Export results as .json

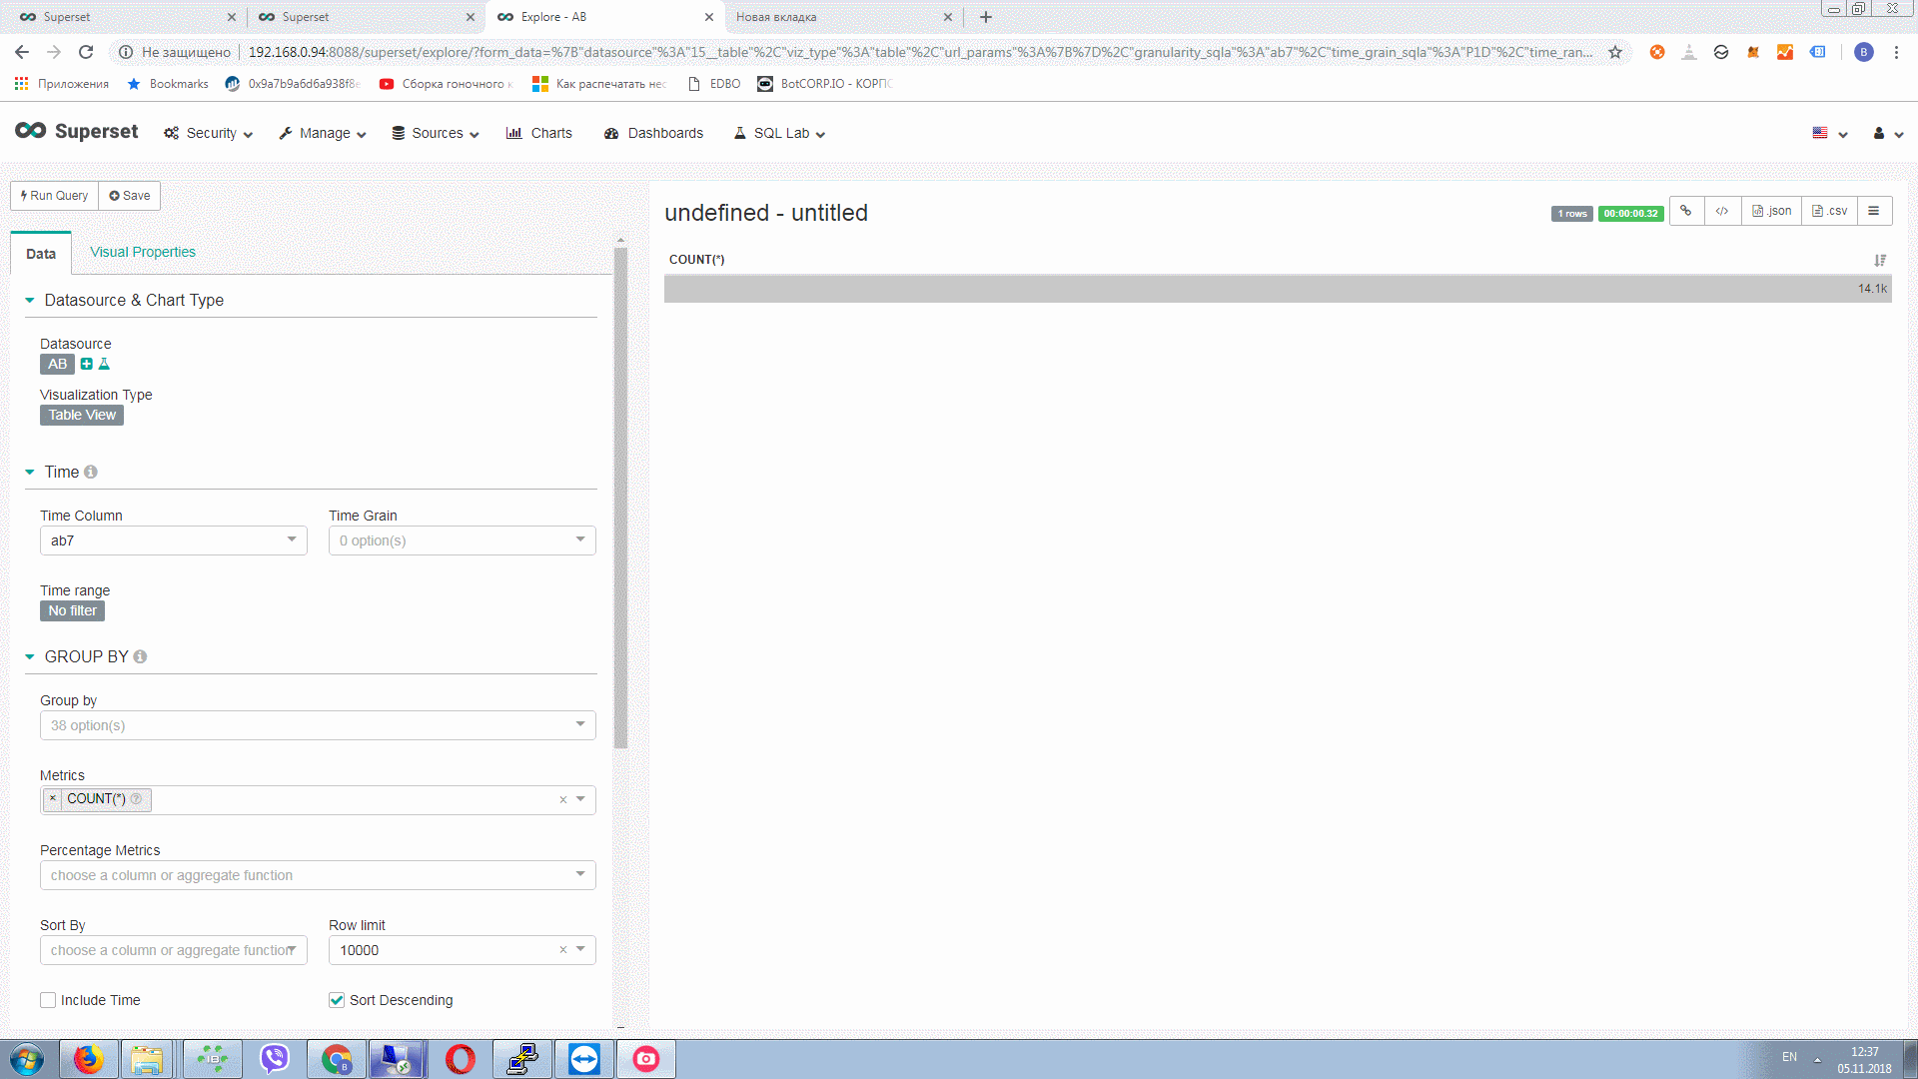coord(1771,211)
